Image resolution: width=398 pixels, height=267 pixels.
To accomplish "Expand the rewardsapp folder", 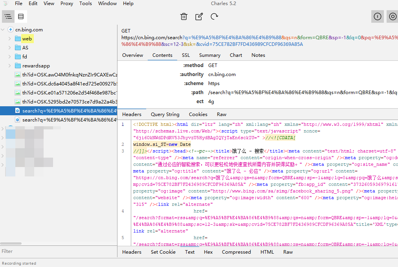I will (10, 65).
